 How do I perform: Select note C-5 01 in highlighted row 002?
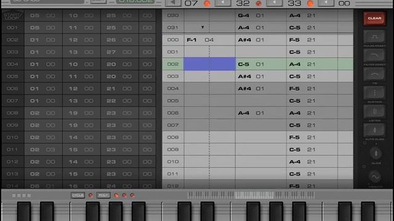(251, 64)
